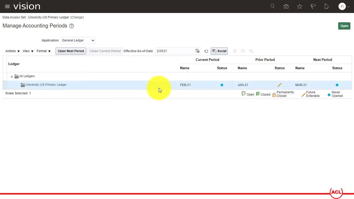Viewport: 354px width, 199px height.
Task: Click the Next Period column group header
Action: point(322,60)
